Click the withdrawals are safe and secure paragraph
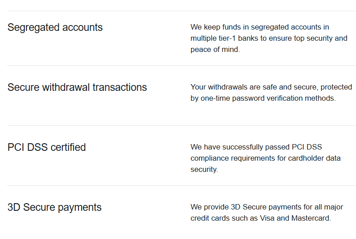 coord(271,93)
